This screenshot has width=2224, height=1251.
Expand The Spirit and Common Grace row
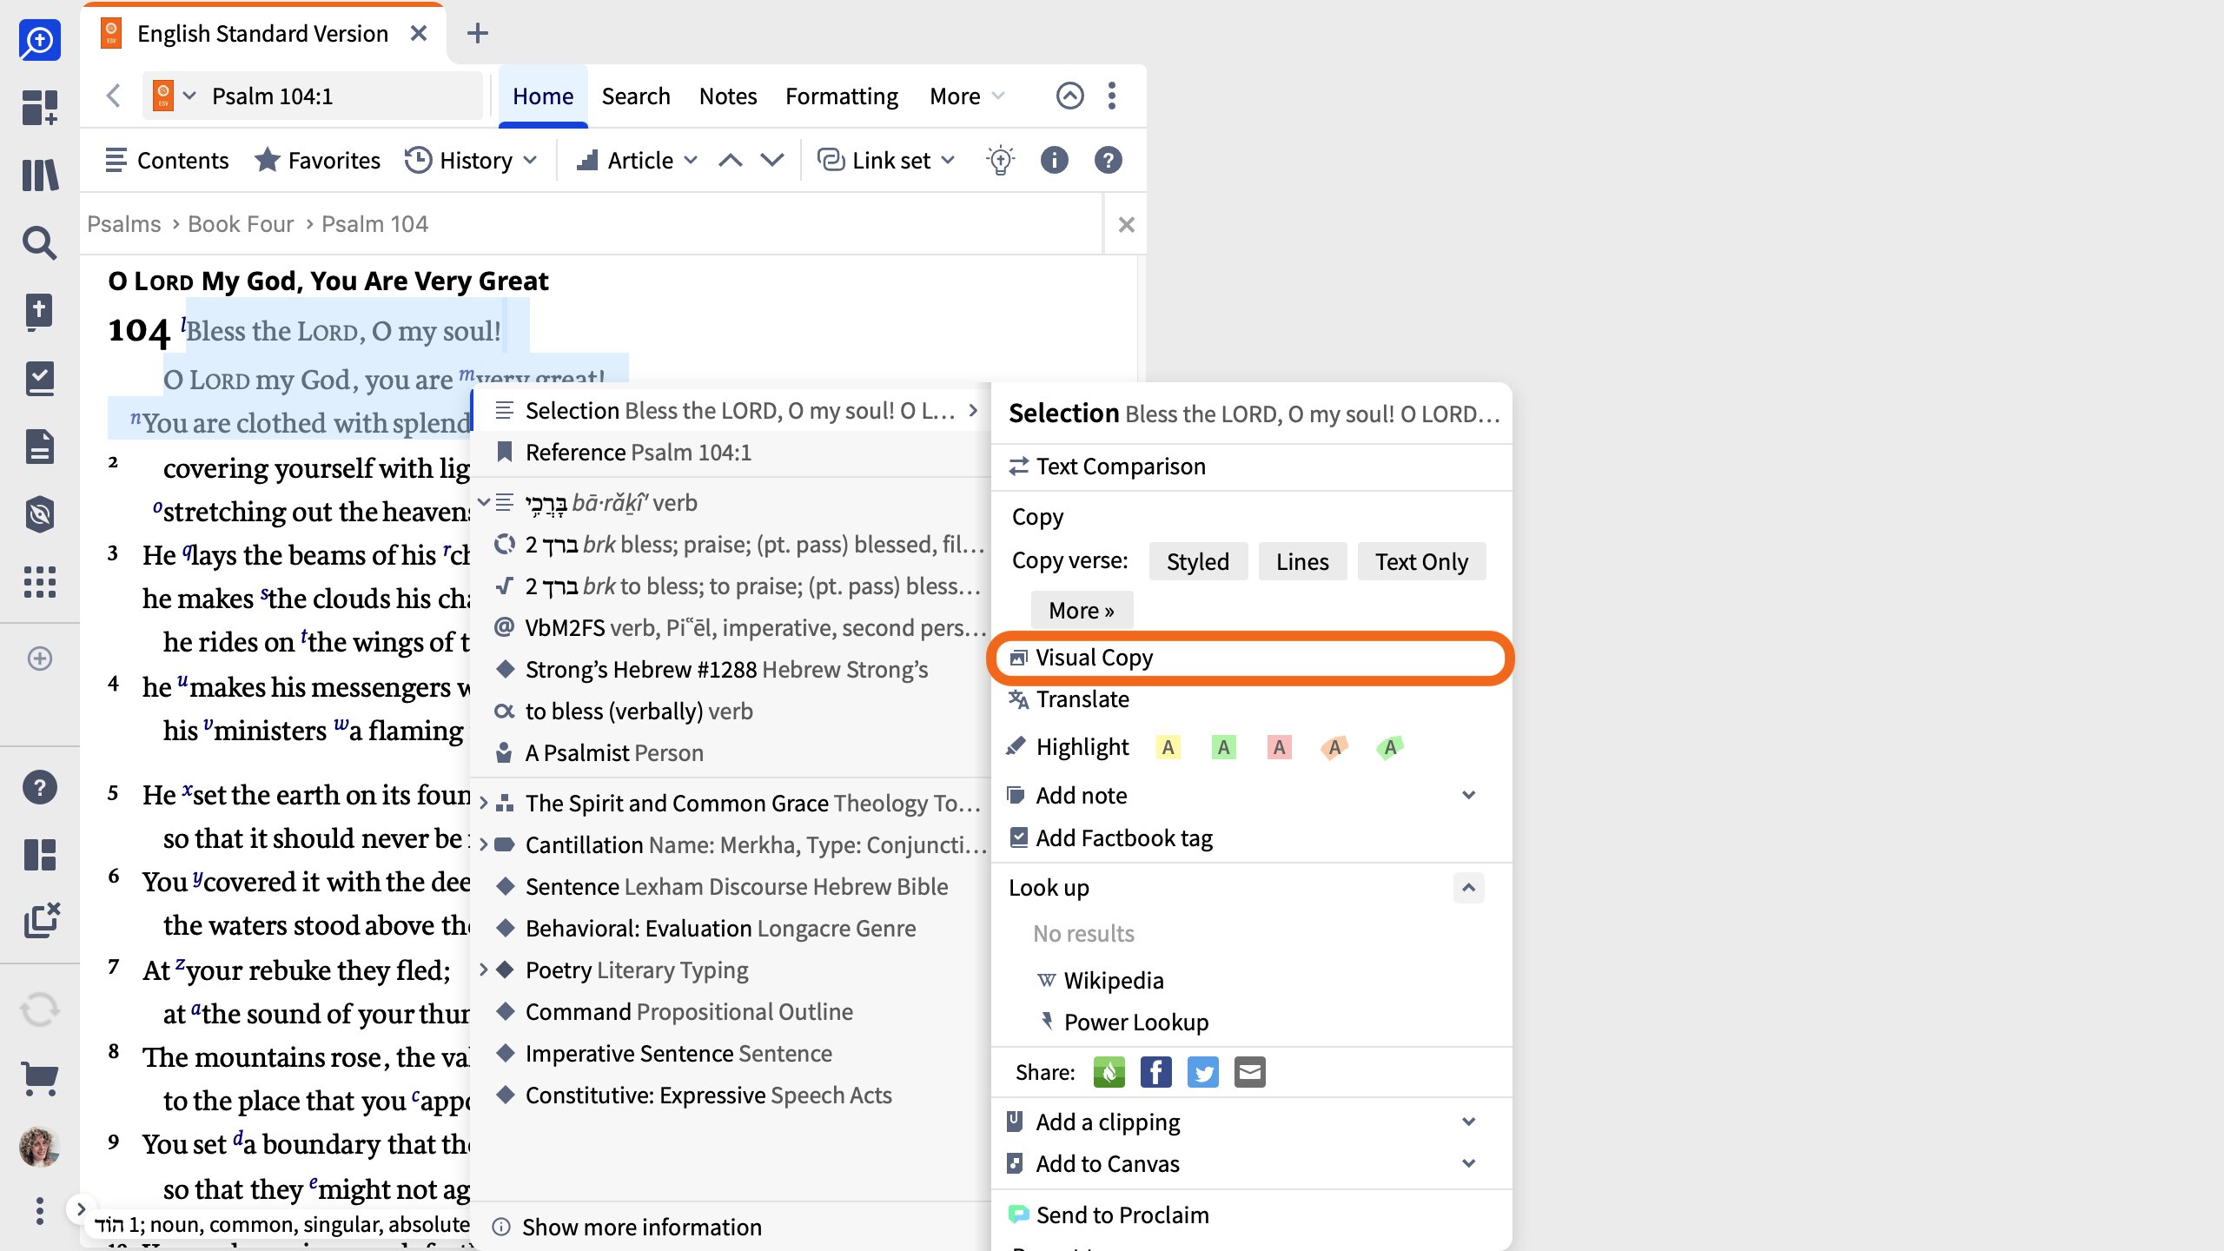point(484,804)
